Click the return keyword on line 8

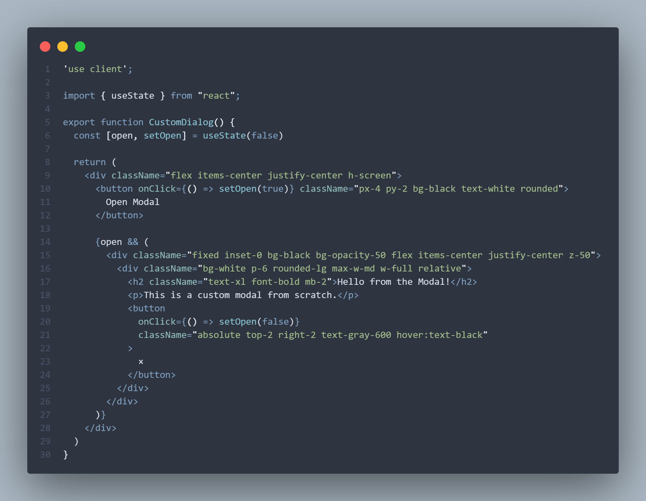pos(90,162)
